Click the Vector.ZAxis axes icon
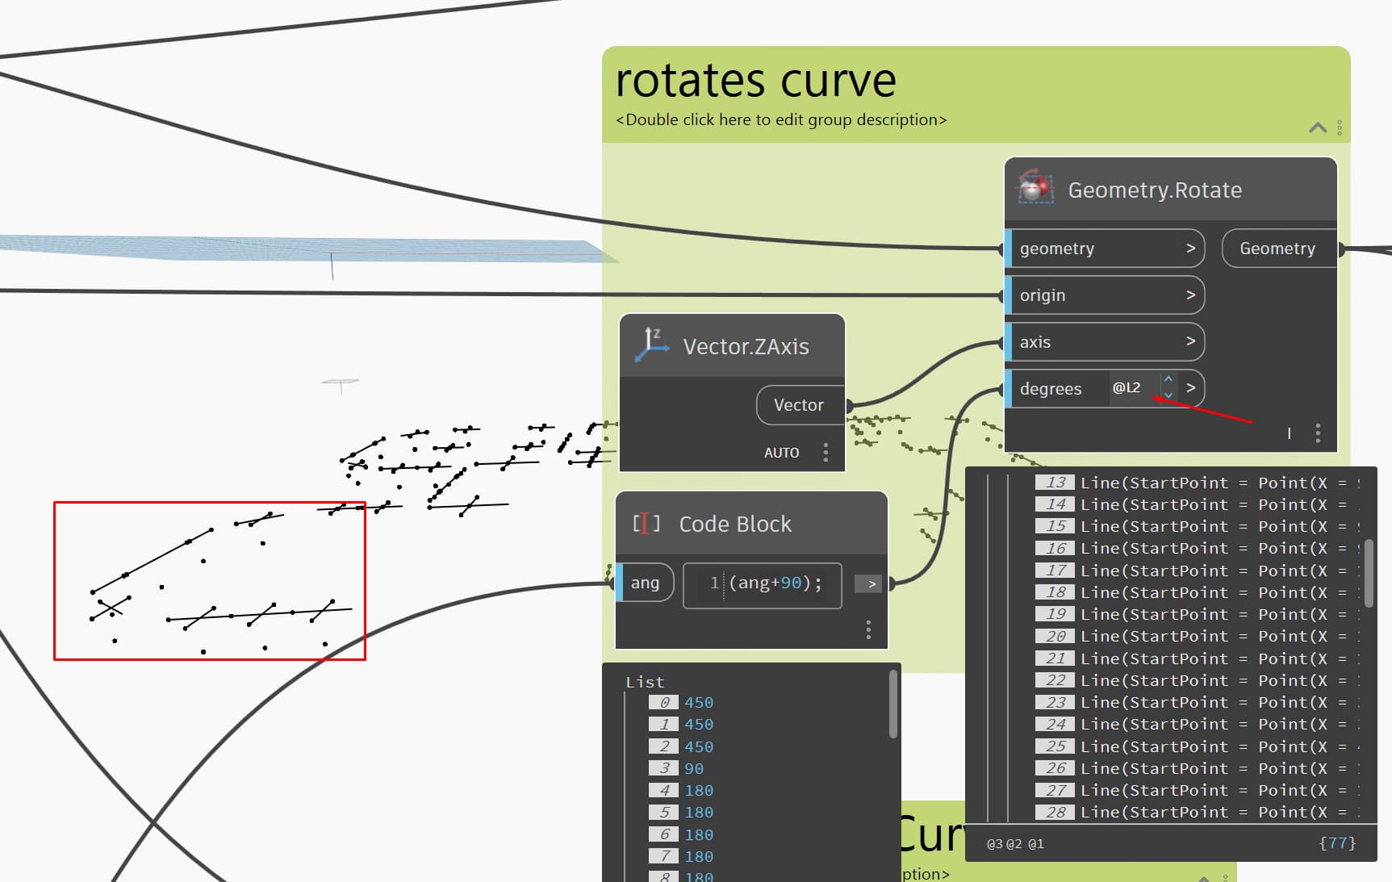 [652, 343]
